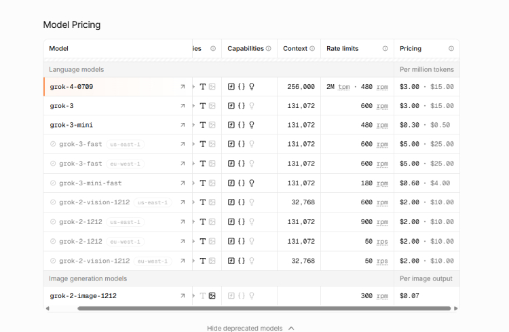Click info icon beside Pricing header
The height and width of the screenshot is (332, 509).
[x=451, y=48]
